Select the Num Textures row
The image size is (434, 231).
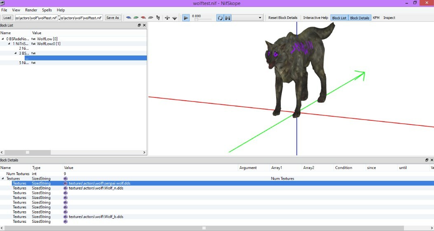pos(217,173)
